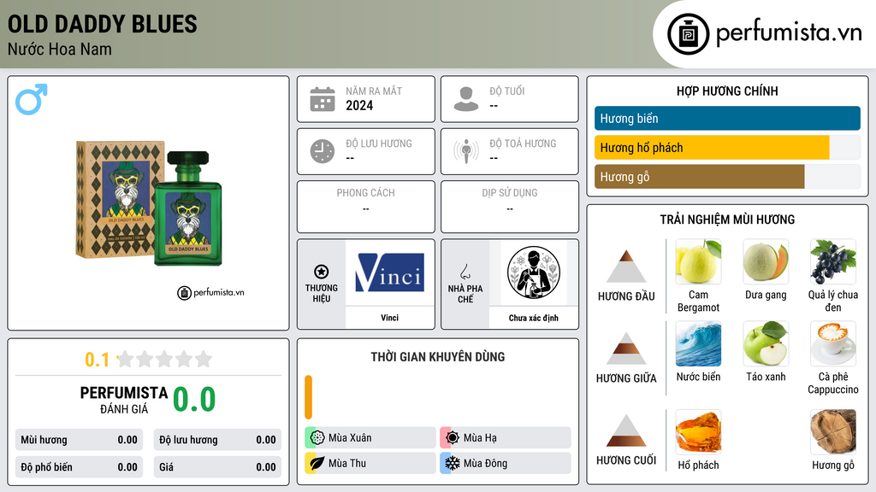Click the Hương giữa pyramid icon
This screenshot has height=492, width=876.
click(626, 348)
